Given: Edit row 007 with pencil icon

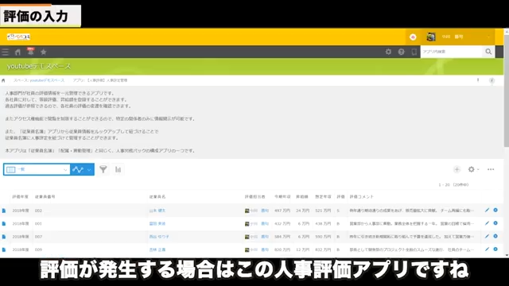Looking at the screenshot, I should point(487,236).
